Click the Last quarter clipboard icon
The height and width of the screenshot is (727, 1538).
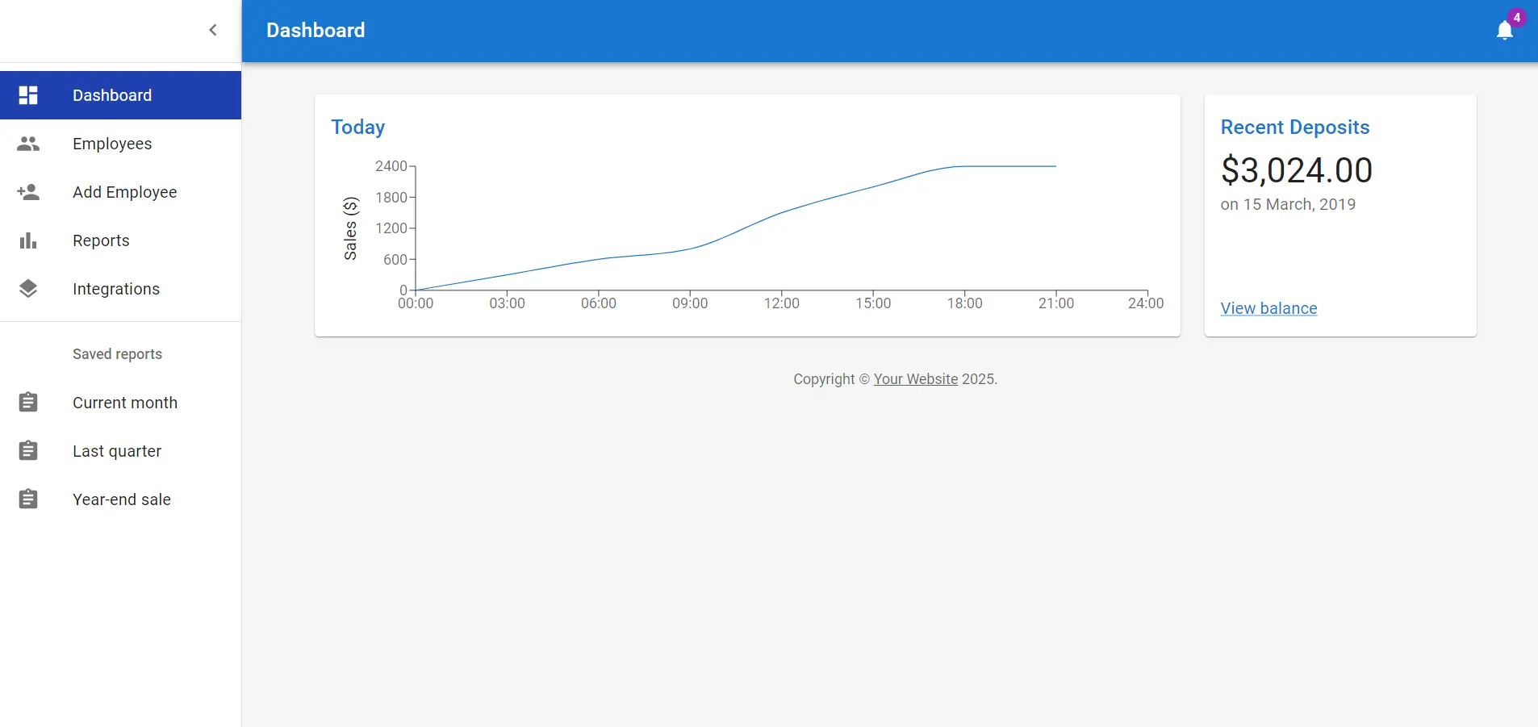(x=28, y=450)
